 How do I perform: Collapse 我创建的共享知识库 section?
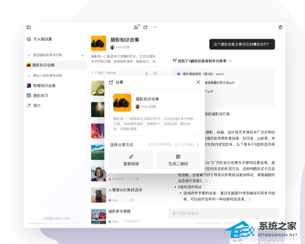pos(29,55)
